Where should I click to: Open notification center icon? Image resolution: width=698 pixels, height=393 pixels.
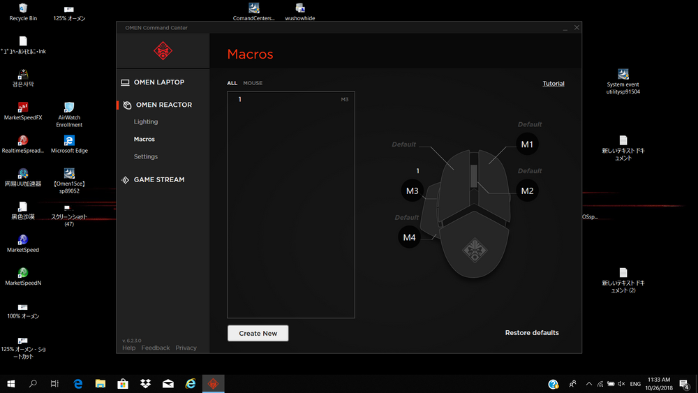click(685, 384)
